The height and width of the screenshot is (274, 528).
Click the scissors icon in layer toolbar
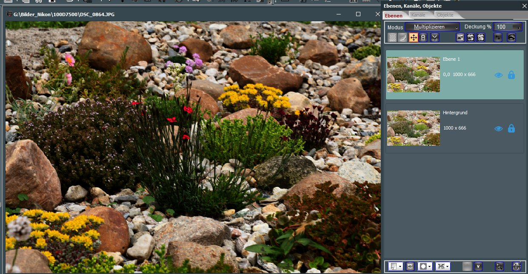point(434,37)
